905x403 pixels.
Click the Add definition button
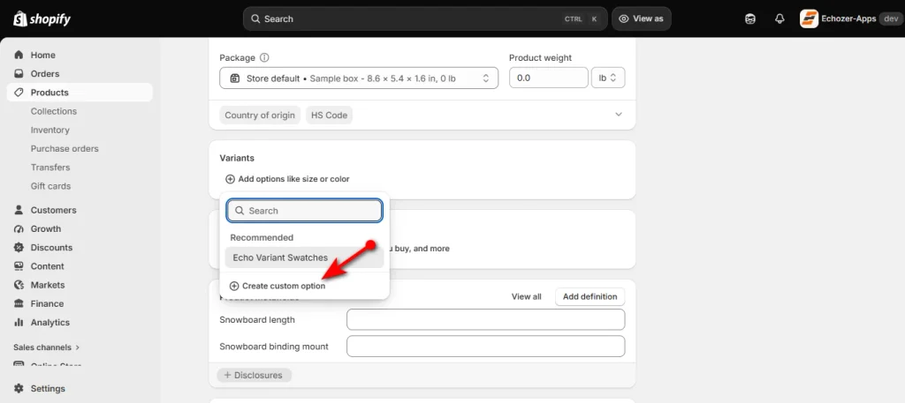pyautogui.click(x=589, y=296)
